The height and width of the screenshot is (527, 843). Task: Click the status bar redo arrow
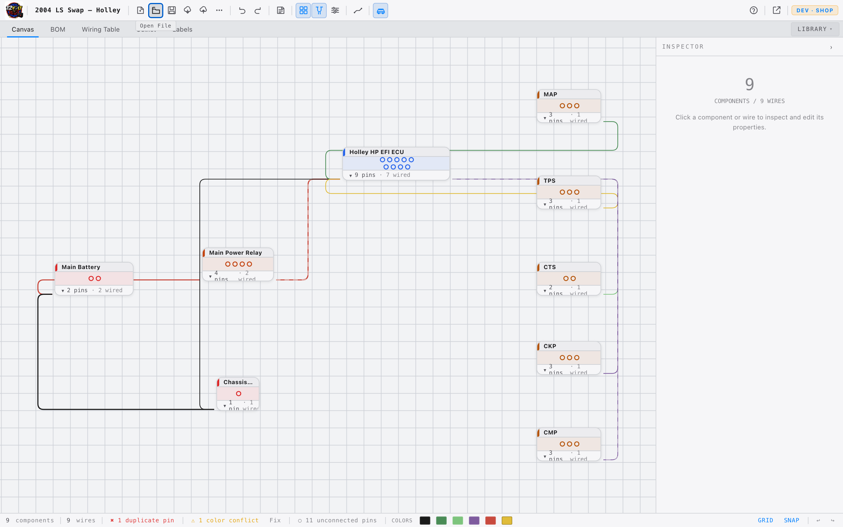tap(832, 520)
